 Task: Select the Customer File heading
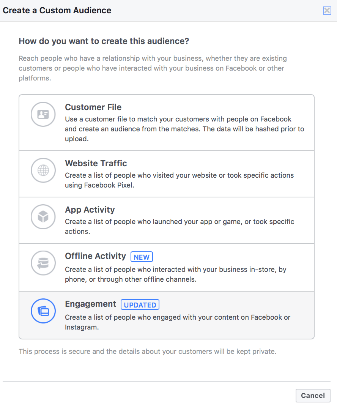[x=93, y=107]
